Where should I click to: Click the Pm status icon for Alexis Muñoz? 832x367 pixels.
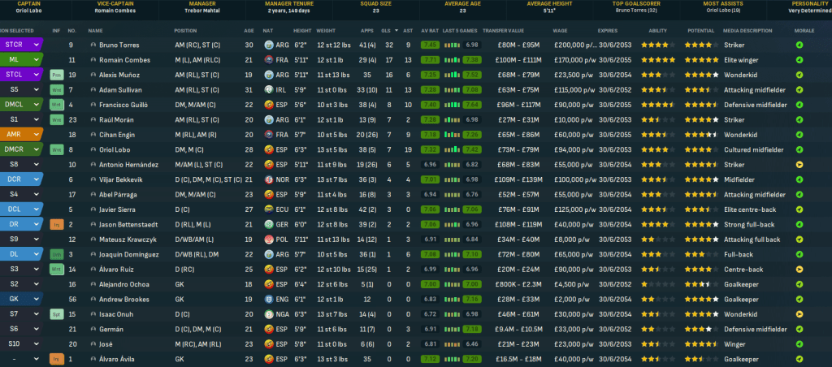point(56,75)
